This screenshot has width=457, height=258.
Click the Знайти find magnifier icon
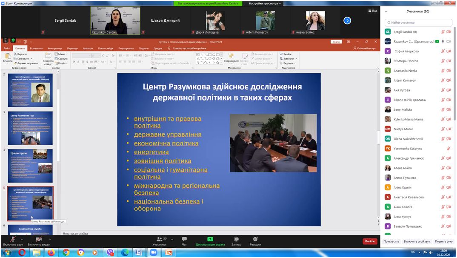click(x=282, y=54)
